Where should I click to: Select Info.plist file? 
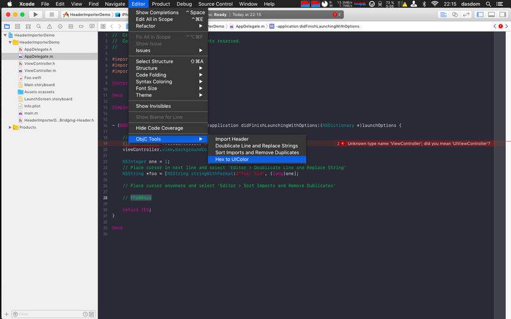[33, 106]
